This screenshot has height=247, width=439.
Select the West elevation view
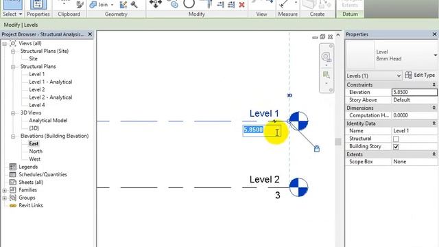[35, 159]
